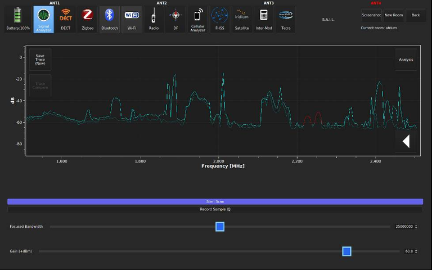Open the Radio tool

(x=154, y=19)
